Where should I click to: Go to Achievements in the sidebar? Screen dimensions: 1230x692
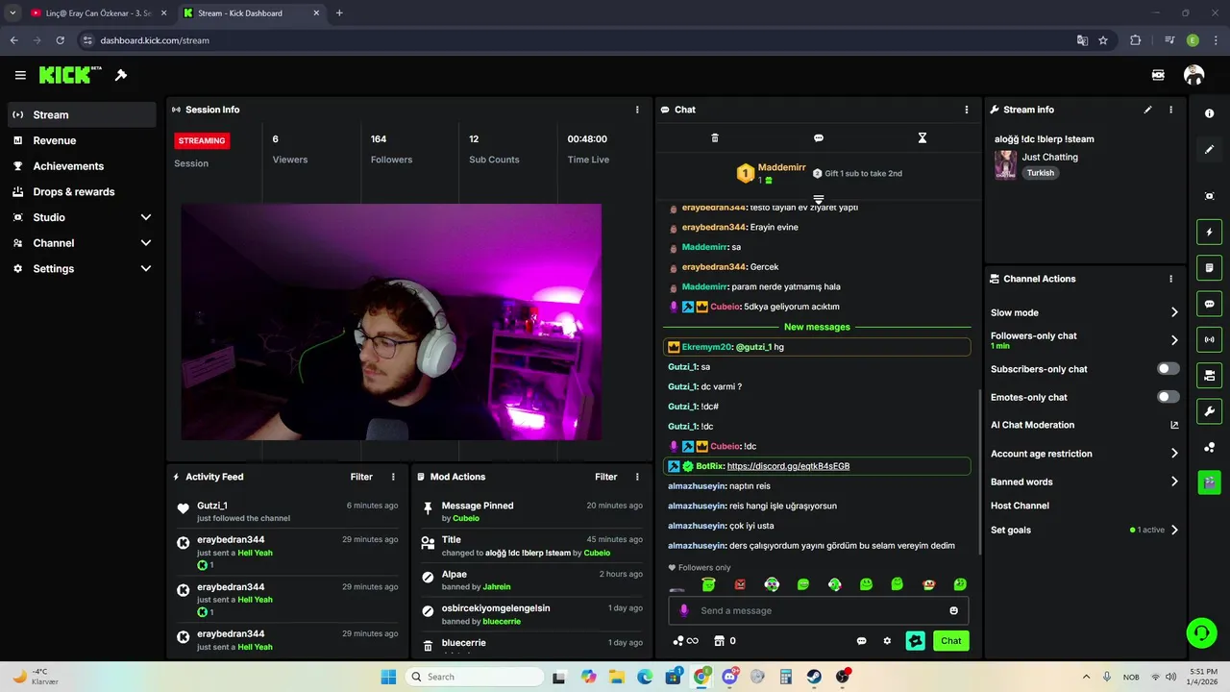(x=82, y=166)
